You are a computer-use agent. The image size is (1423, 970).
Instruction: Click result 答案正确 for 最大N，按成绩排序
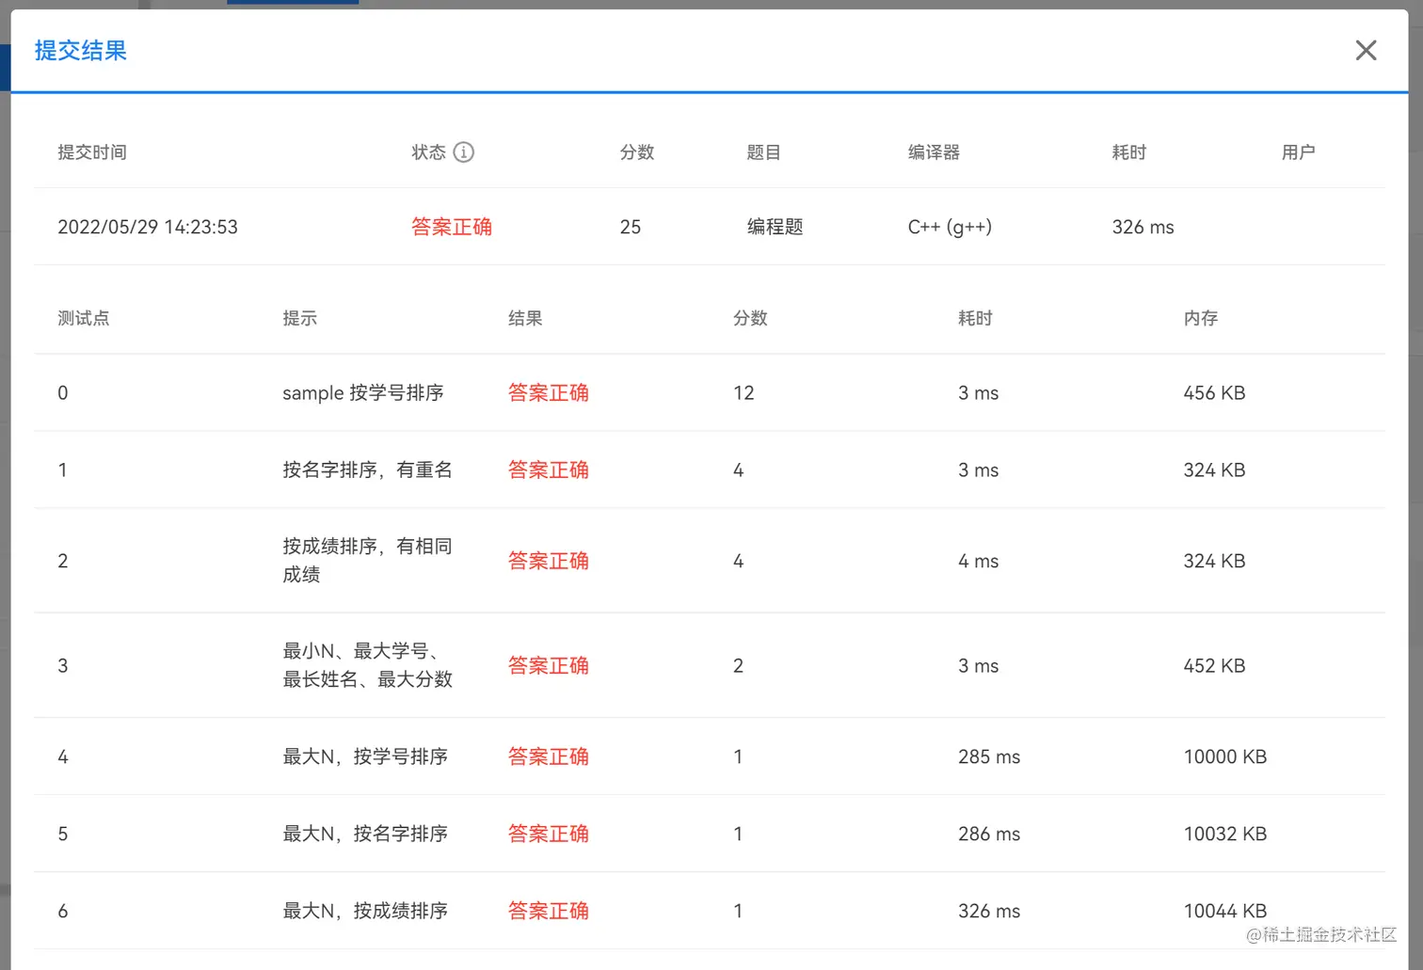coord(549,912)
